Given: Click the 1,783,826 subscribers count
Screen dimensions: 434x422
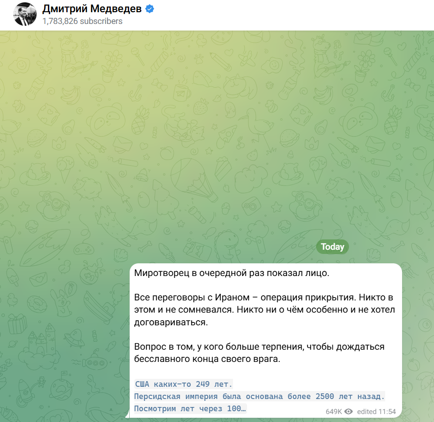Looking at the screenshot, I should [x=82, y=21].
